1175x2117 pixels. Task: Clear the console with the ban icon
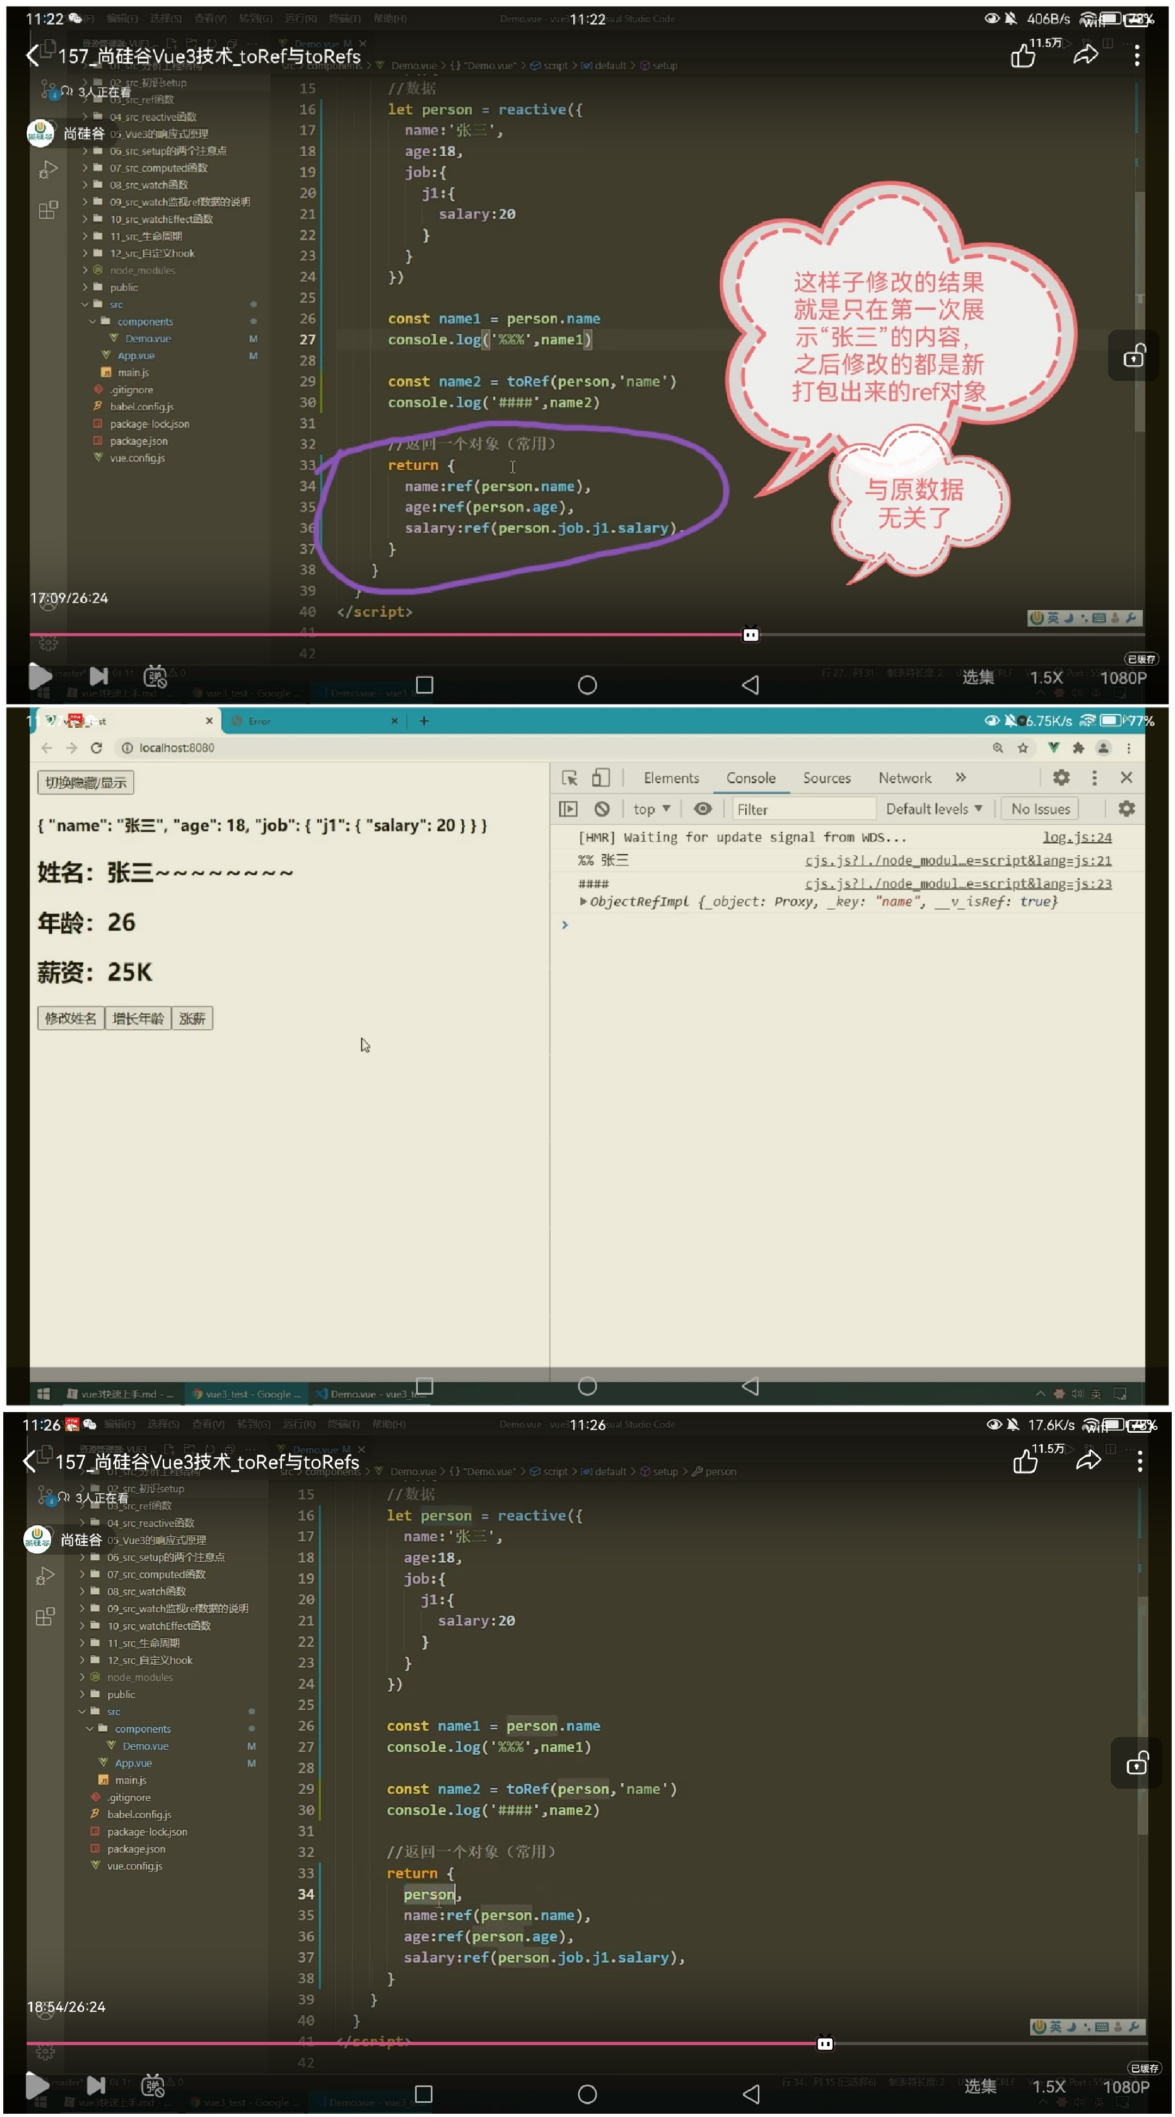tap(602, 809)
